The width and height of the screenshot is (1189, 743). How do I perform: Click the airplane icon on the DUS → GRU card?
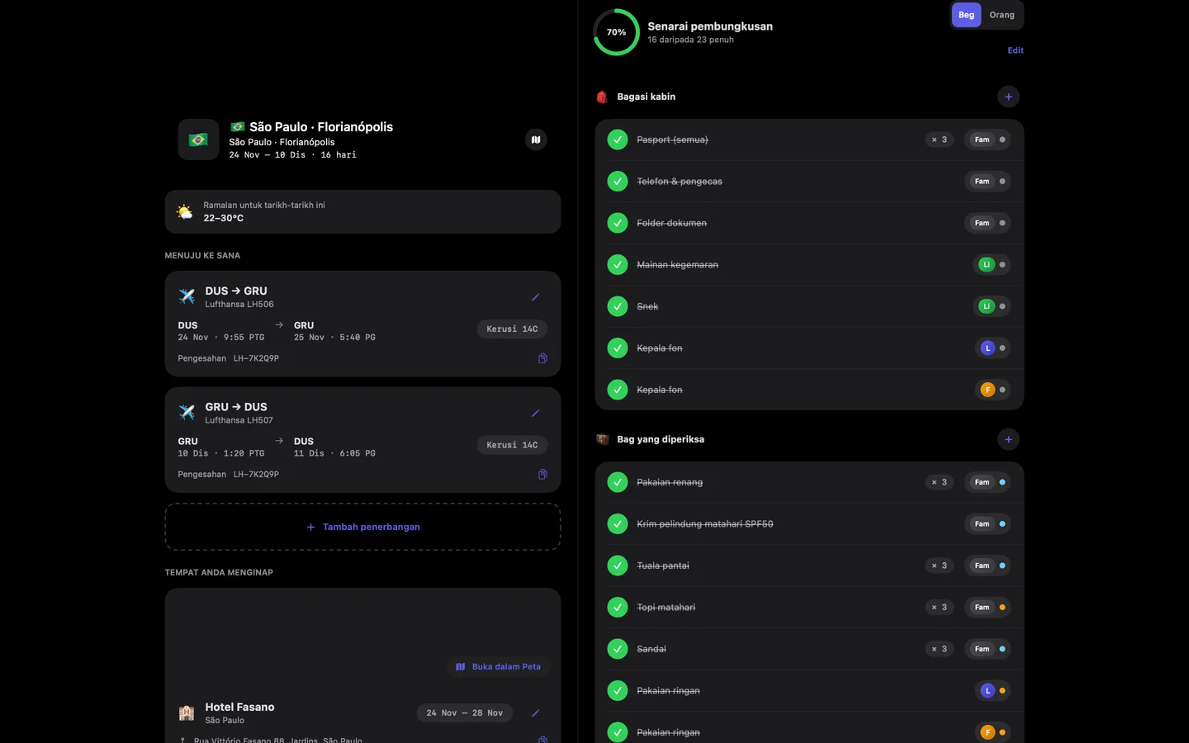(x=187, y=296)
